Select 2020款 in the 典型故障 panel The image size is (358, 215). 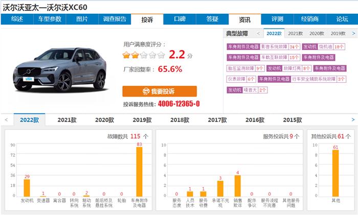pyautogui.click(x=317, y=34)
